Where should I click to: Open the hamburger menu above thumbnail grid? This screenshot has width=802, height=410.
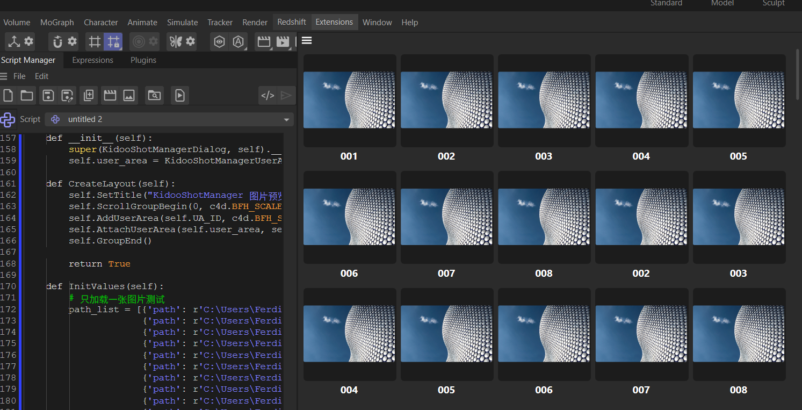tap(307, 40)
